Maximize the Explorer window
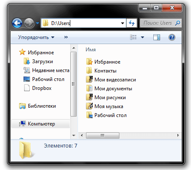This screenshot has width=191, height=170. 156,8
